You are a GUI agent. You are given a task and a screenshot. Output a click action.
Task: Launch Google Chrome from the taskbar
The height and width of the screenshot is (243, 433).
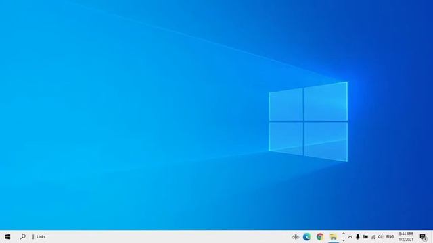pos(320,237)
